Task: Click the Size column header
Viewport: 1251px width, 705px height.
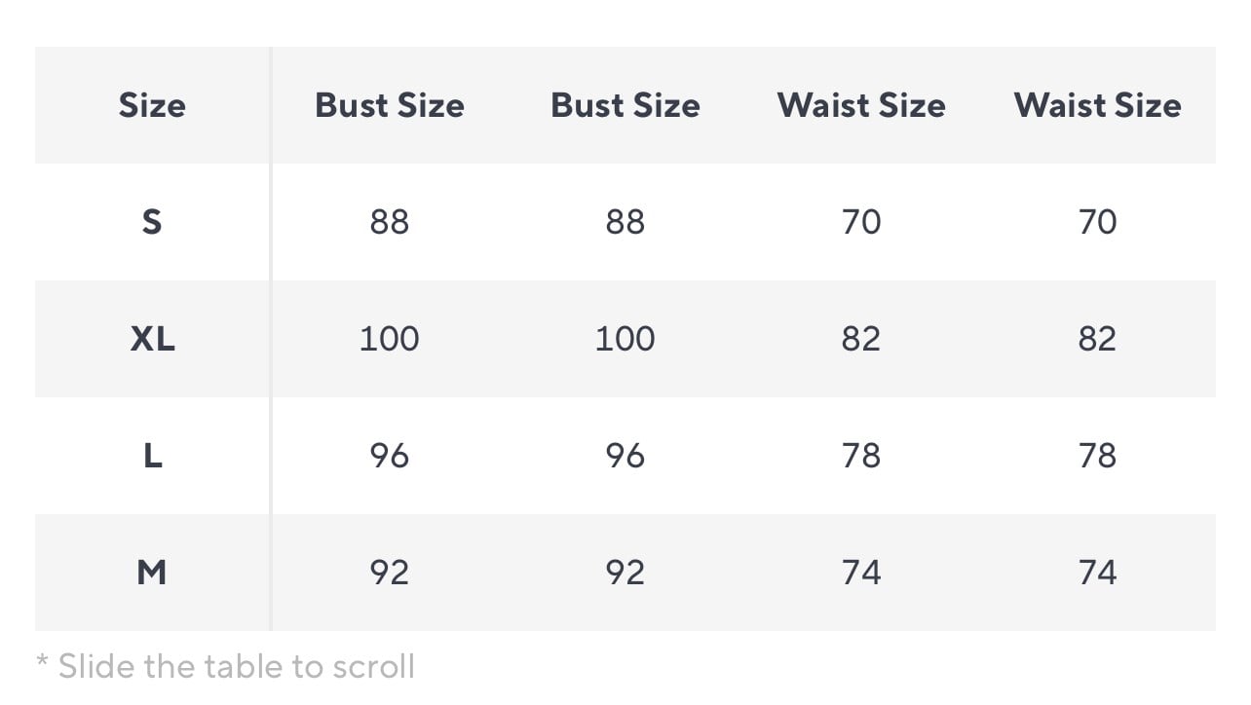Action: [152, 105]
